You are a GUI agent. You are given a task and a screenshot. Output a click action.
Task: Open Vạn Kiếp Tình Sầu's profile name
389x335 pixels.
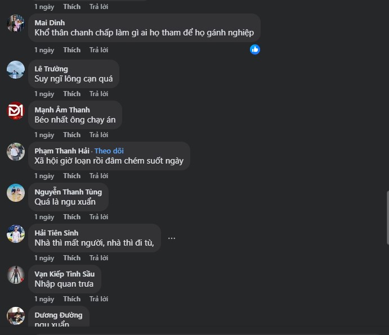(64, 274)
